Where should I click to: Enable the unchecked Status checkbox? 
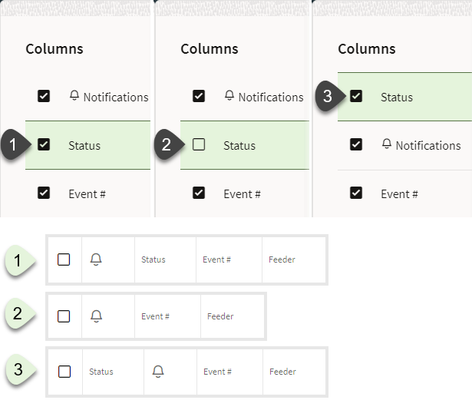pos(199,144)
